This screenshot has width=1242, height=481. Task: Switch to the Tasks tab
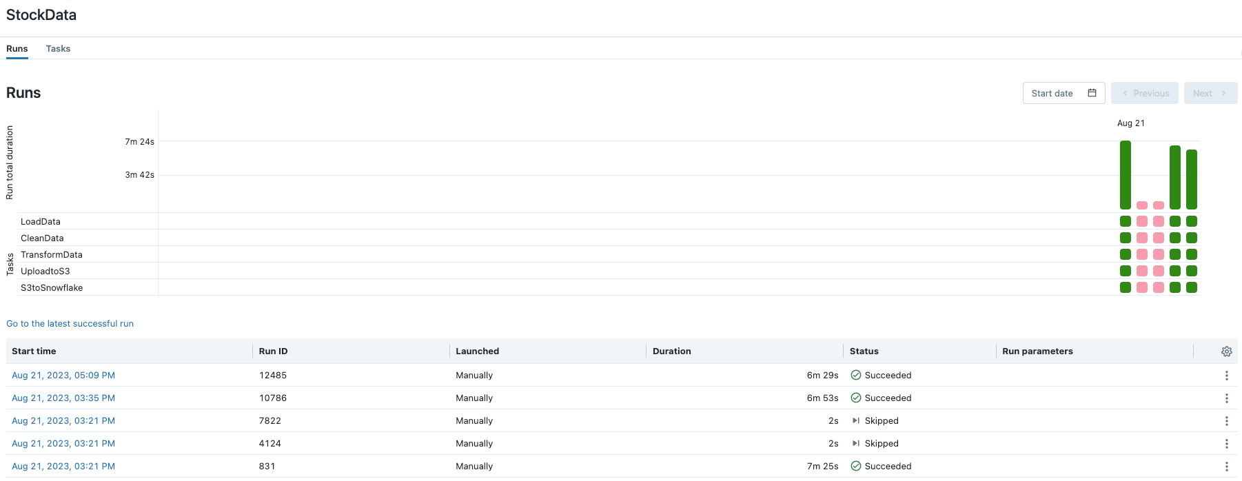coord(58,49)
